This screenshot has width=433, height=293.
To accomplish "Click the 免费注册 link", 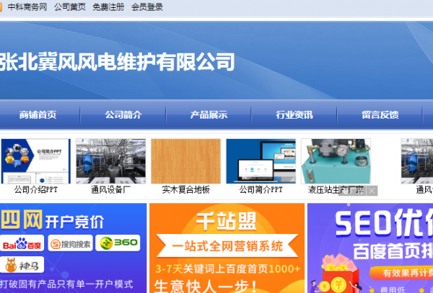I will 108,7.
